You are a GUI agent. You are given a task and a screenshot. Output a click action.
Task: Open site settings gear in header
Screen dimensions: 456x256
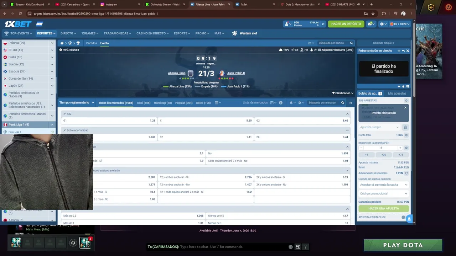tap(382, 24)
